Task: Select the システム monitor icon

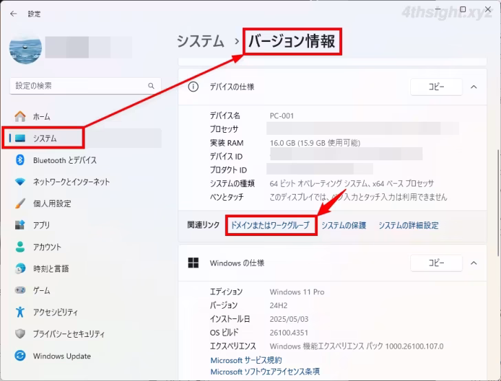Action: coord(20,138)
